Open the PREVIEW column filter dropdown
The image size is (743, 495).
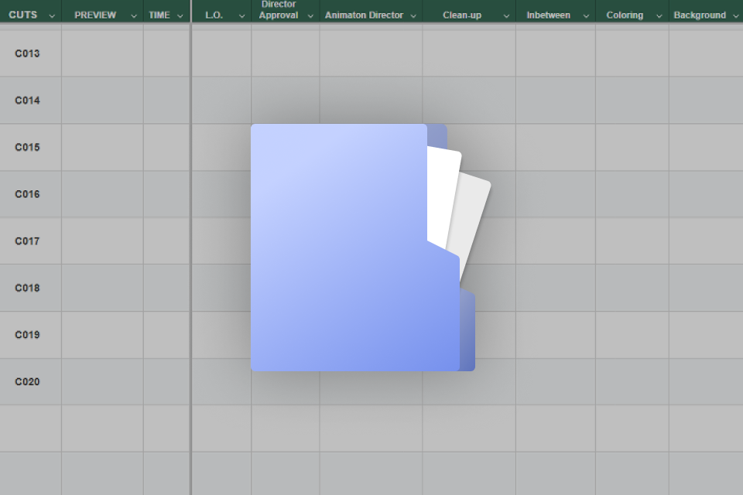click(134, 15)
